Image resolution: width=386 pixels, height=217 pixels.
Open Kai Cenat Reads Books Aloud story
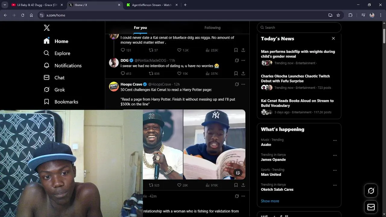297,103
